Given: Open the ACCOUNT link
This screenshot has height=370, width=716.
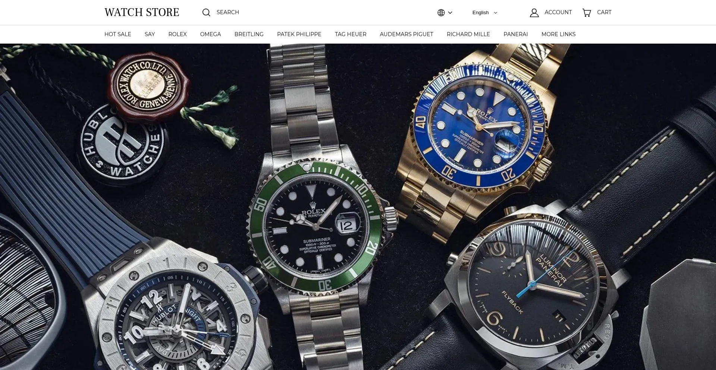Looking at the screenshot, I should pos(558,12).
